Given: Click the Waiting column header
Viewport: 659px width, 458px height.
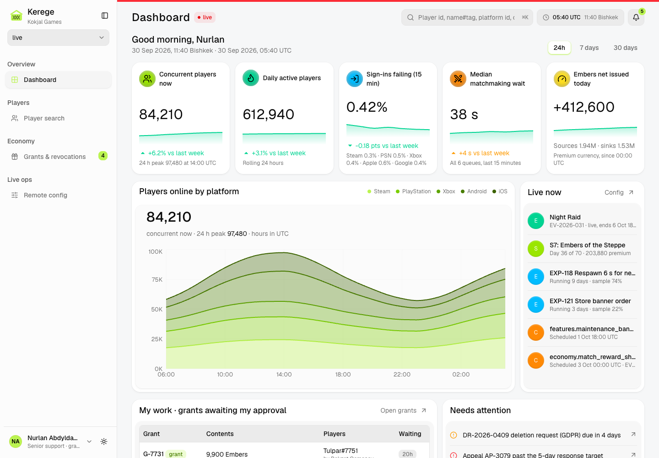Looking at the screenshot, I should pos(410,434).
